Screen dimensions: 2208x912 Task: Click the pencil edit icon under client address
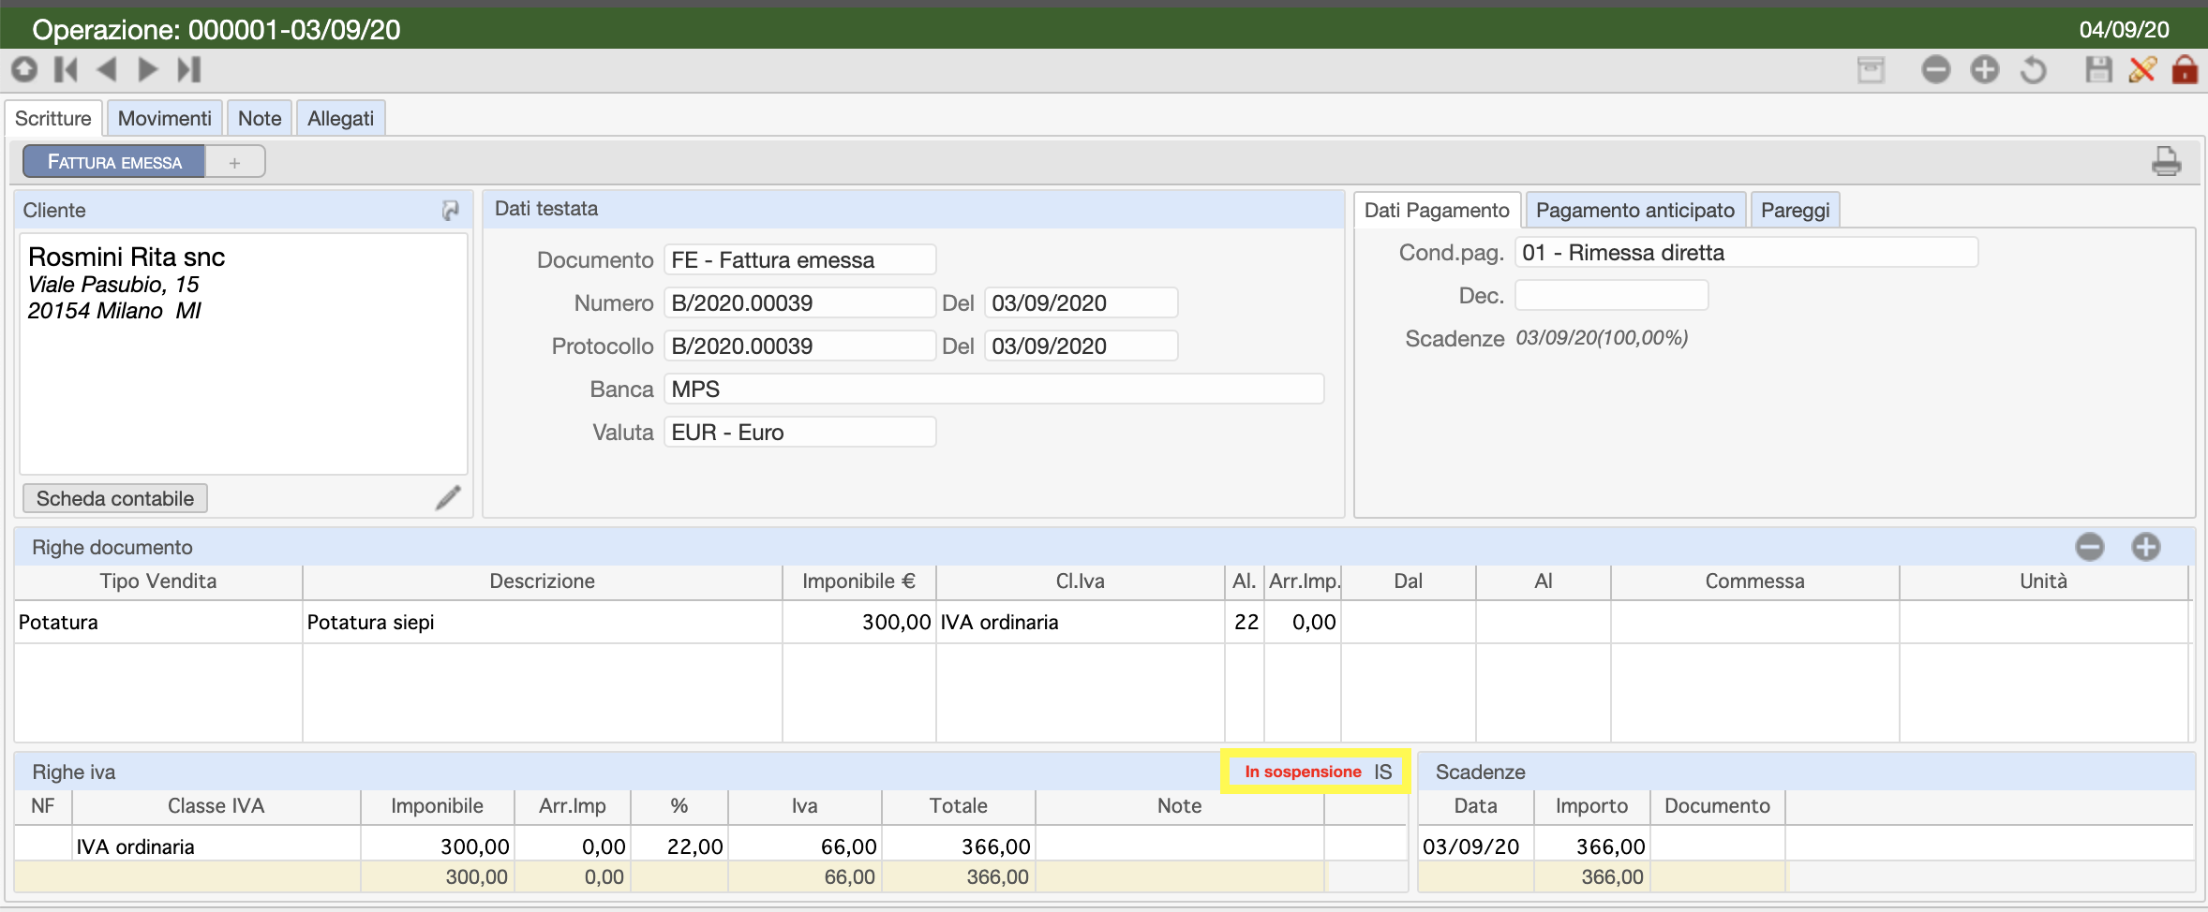point(448,498)
